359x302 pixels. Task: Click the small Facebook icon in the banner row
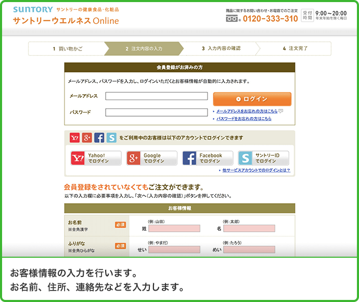(99, 137)
